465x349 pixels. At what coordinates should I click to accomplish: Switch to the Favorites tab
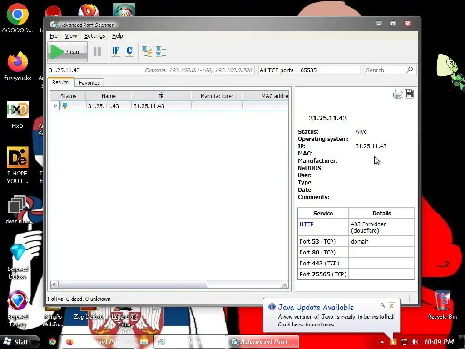pos(89,83)
